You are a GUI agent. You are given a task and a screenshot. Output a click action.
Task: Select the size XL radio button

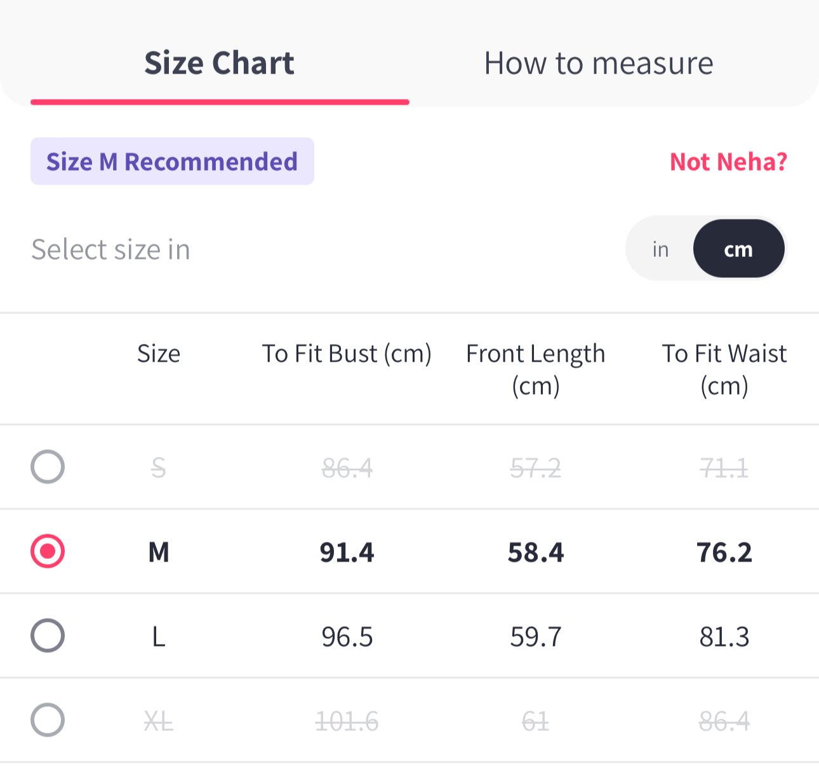pos(48,720)
